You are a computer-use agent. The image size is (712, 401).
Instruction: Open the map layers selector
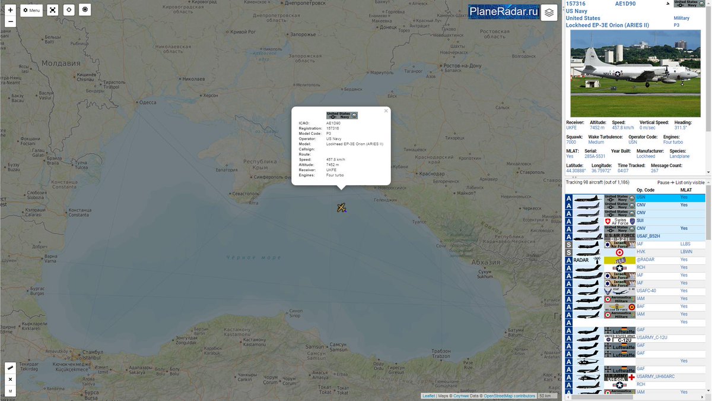click(x=549, y=12)
